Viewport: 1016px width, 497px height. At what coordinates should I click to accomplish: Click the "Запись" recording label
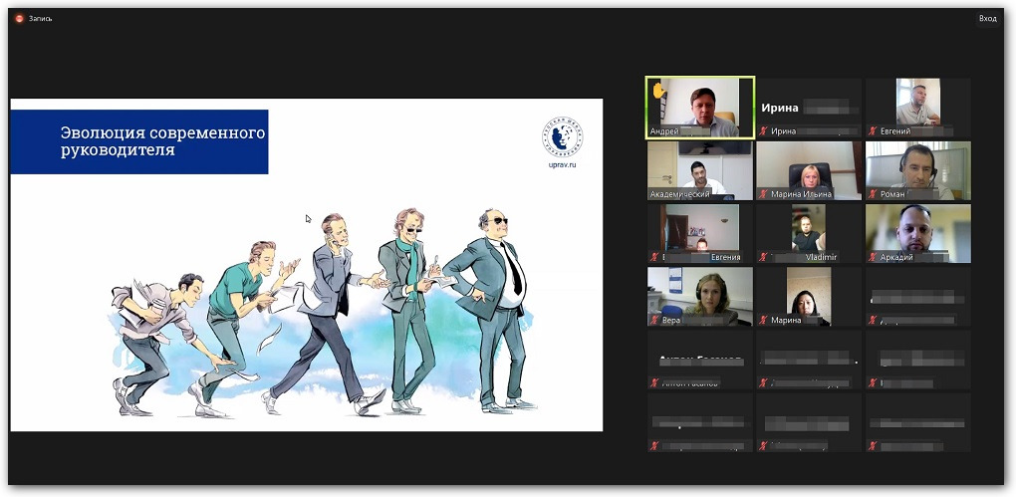39,18
